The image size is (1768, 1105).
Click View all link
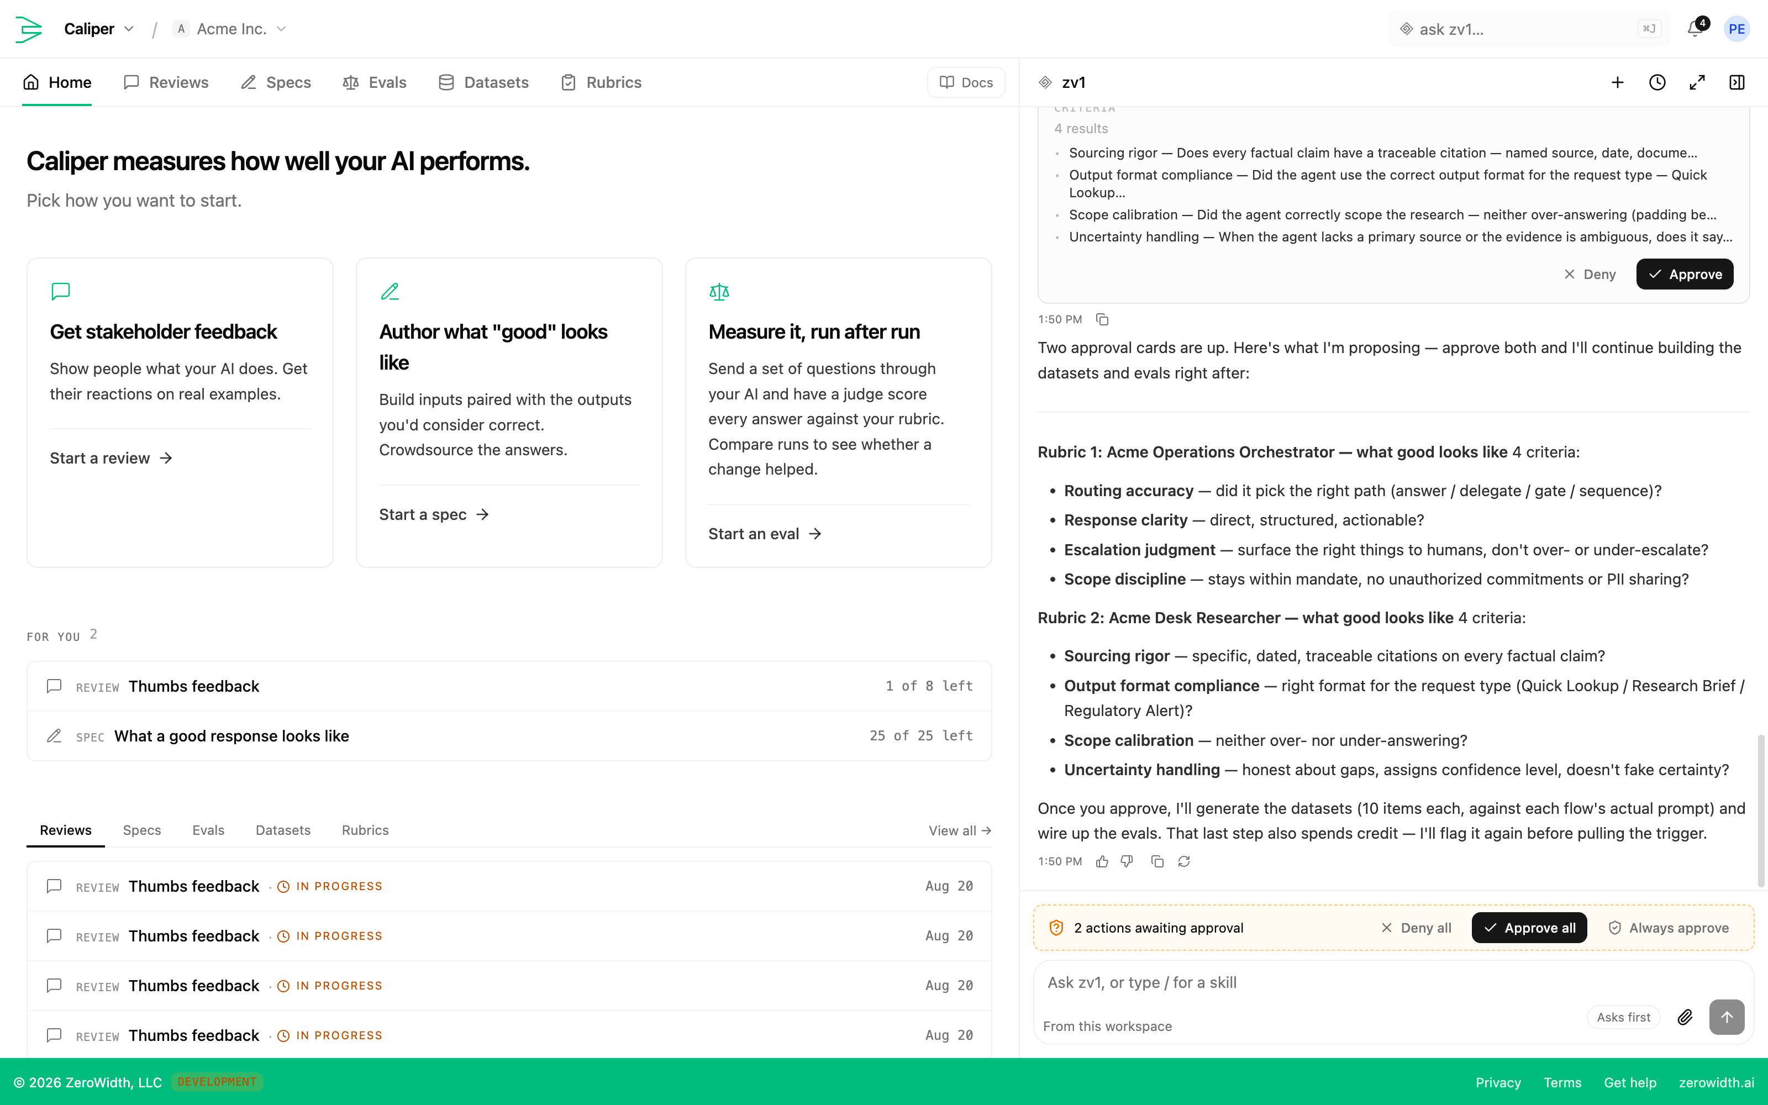[x=959, y=831]
